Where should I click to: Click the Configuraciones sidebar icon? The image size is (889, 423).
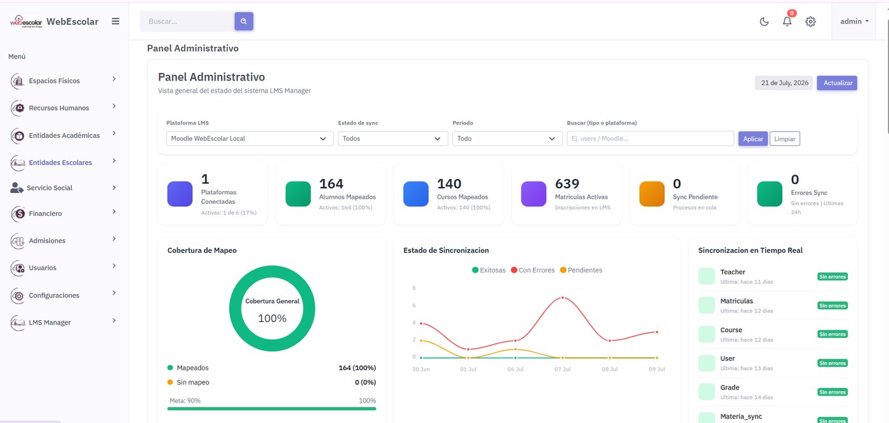click(x=18, y=295)
